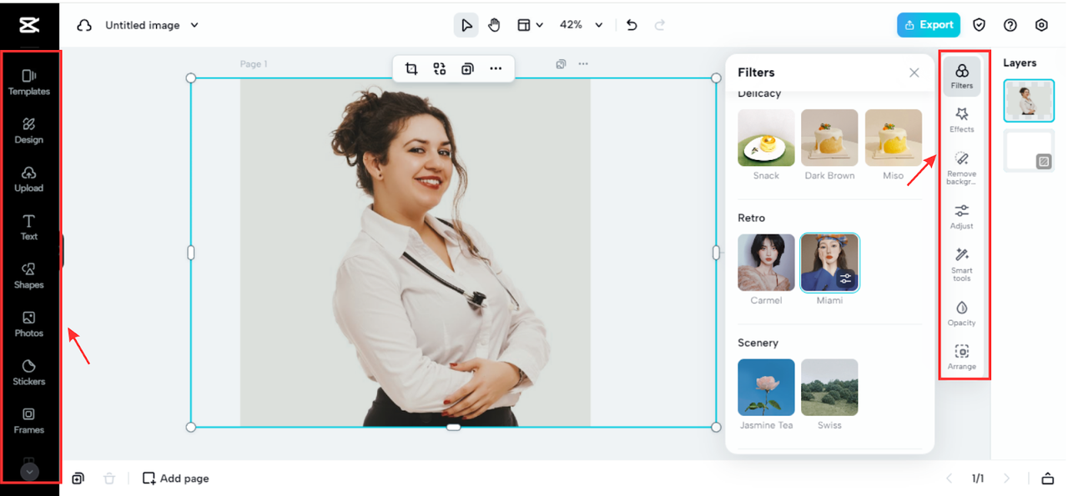Open the Stickers panel
Image resolution: width=1068 pixels, height=496 pixels.
coord(29,372)
